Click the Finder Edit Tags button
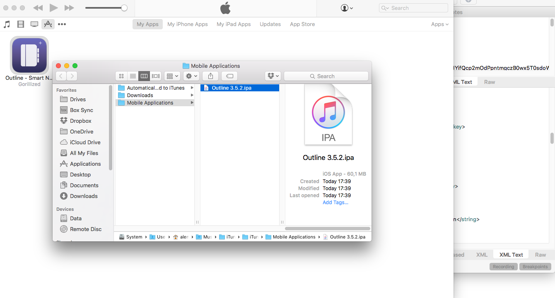Screen dimensions: 555x298 (229, 76)
